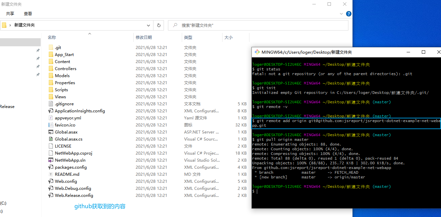Select the Release item in navigation pane
Image resolution: width=441 pixels, height=217 pixels.
[x=7, y=107]
